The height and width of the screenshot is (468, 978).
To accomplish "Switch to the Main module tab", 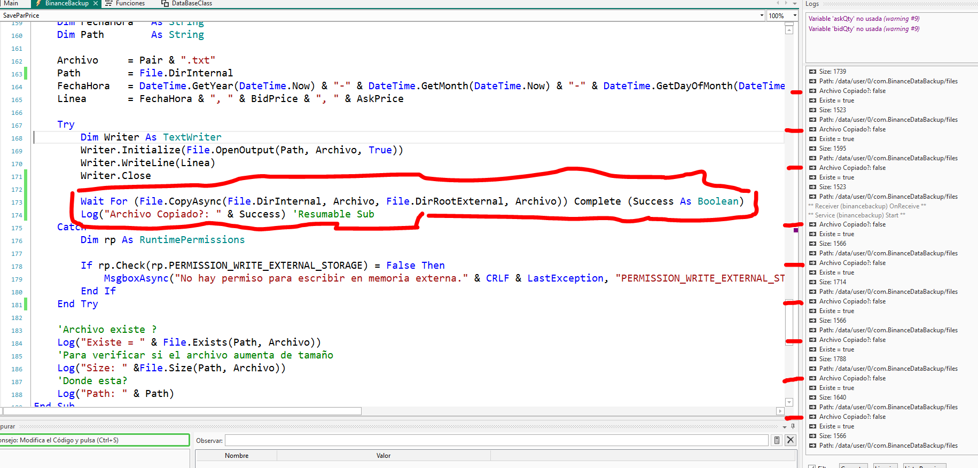I will [11, 3].
